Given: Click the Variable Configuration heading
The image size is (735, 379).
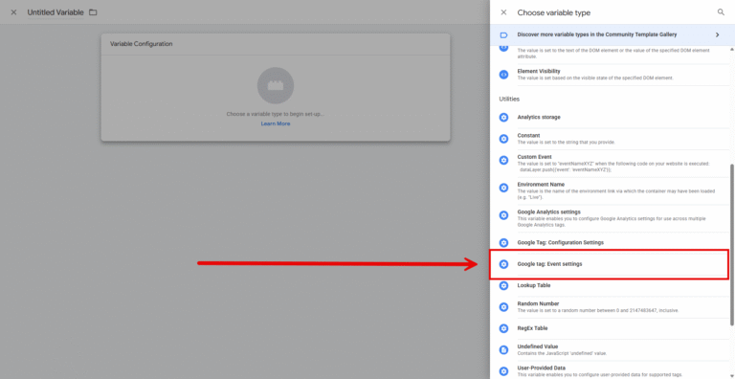Looking at the screenshot, I should [141, 44].
